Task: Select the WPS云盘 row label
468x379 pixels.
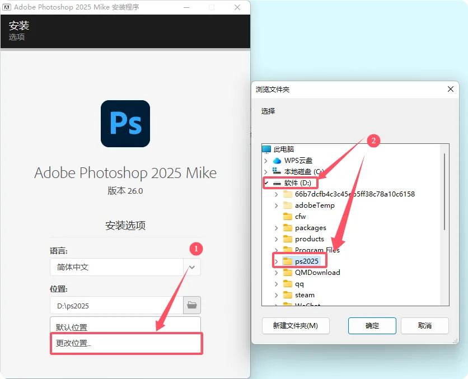Action: (x=298, y=161)
